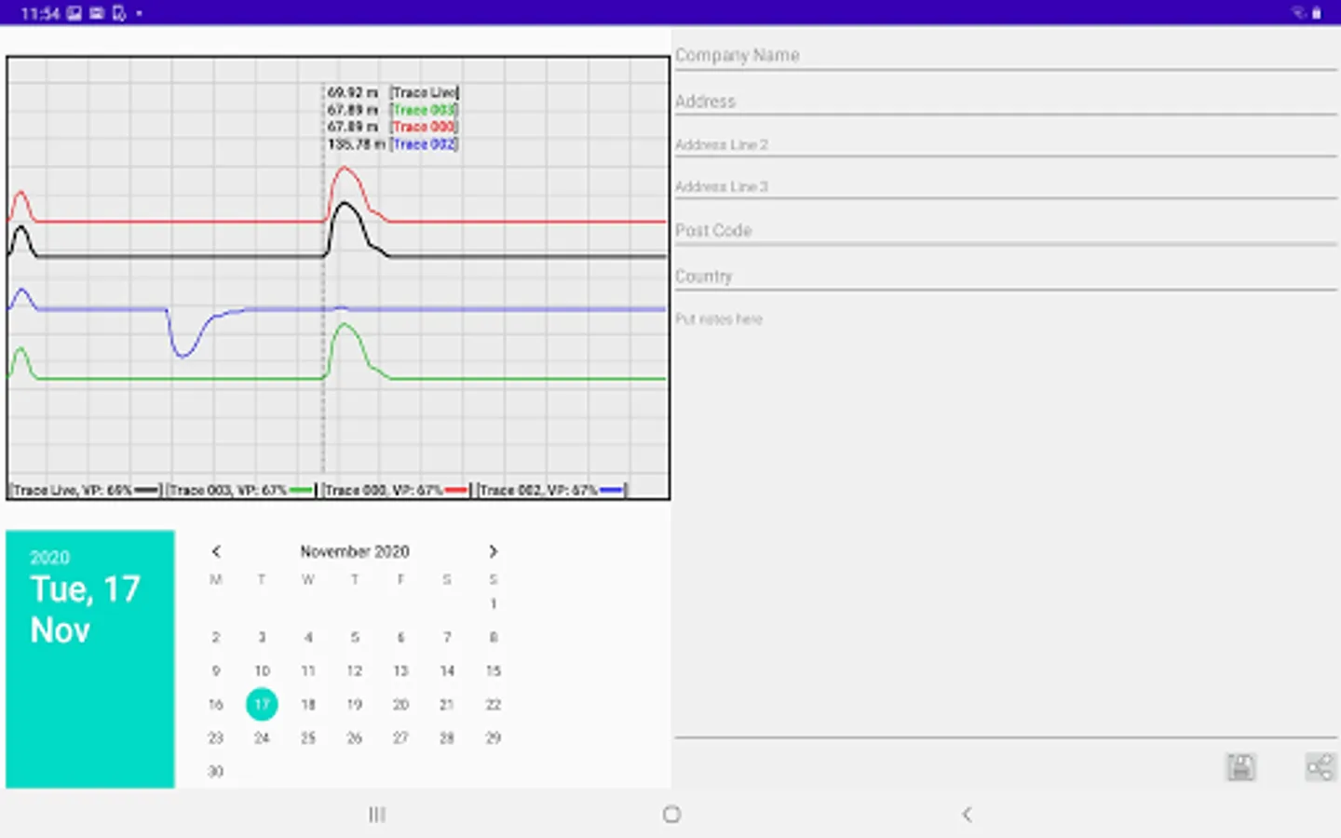
Task: Select November 26 in the calendar
Action: tap(355, 737)
